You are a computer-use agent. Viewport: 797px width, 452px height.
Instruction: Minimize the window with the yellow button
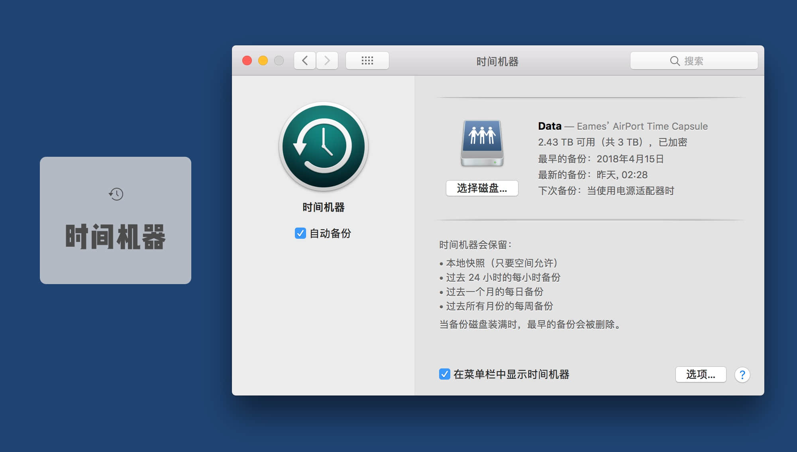(263, 60)
